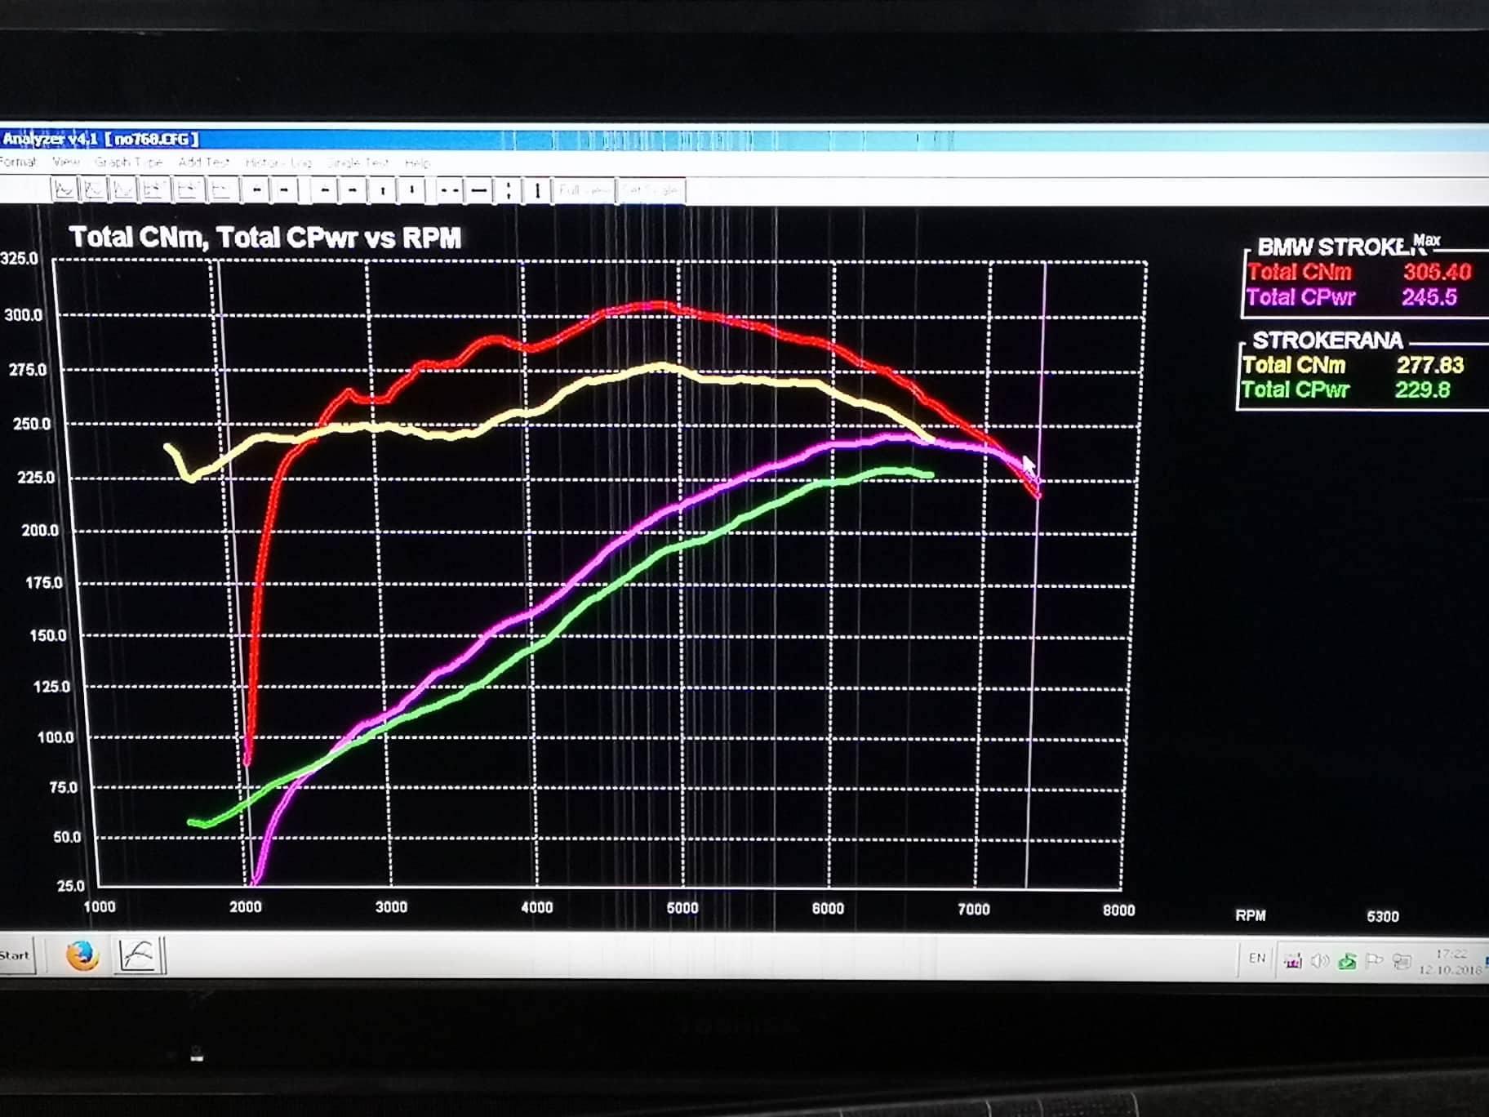Open the Add Test menu

coord(203,162)
